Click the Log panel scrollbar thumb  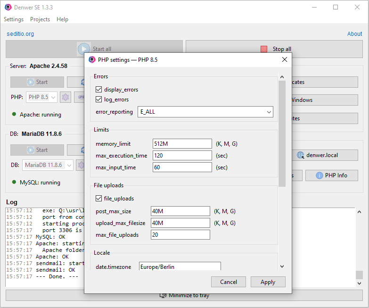coord(359,275)
